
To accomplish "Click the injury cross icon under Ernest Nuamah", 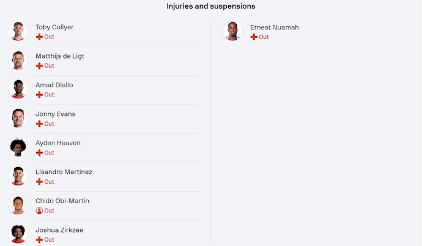I will (x=254, y=37).
